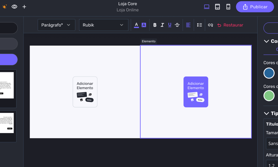Open the Parágrafo text style dropdown
The height and width of the screenshot is (167, 278).
(56, 25)
